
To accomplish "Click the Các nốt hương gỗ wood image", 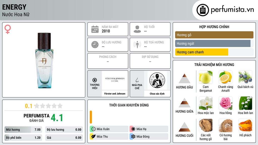I will point(206,125).
